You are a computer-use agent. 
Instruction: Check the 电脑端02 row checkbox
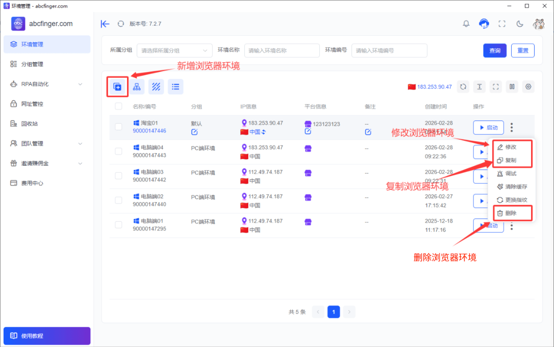[x=118, y=200]
